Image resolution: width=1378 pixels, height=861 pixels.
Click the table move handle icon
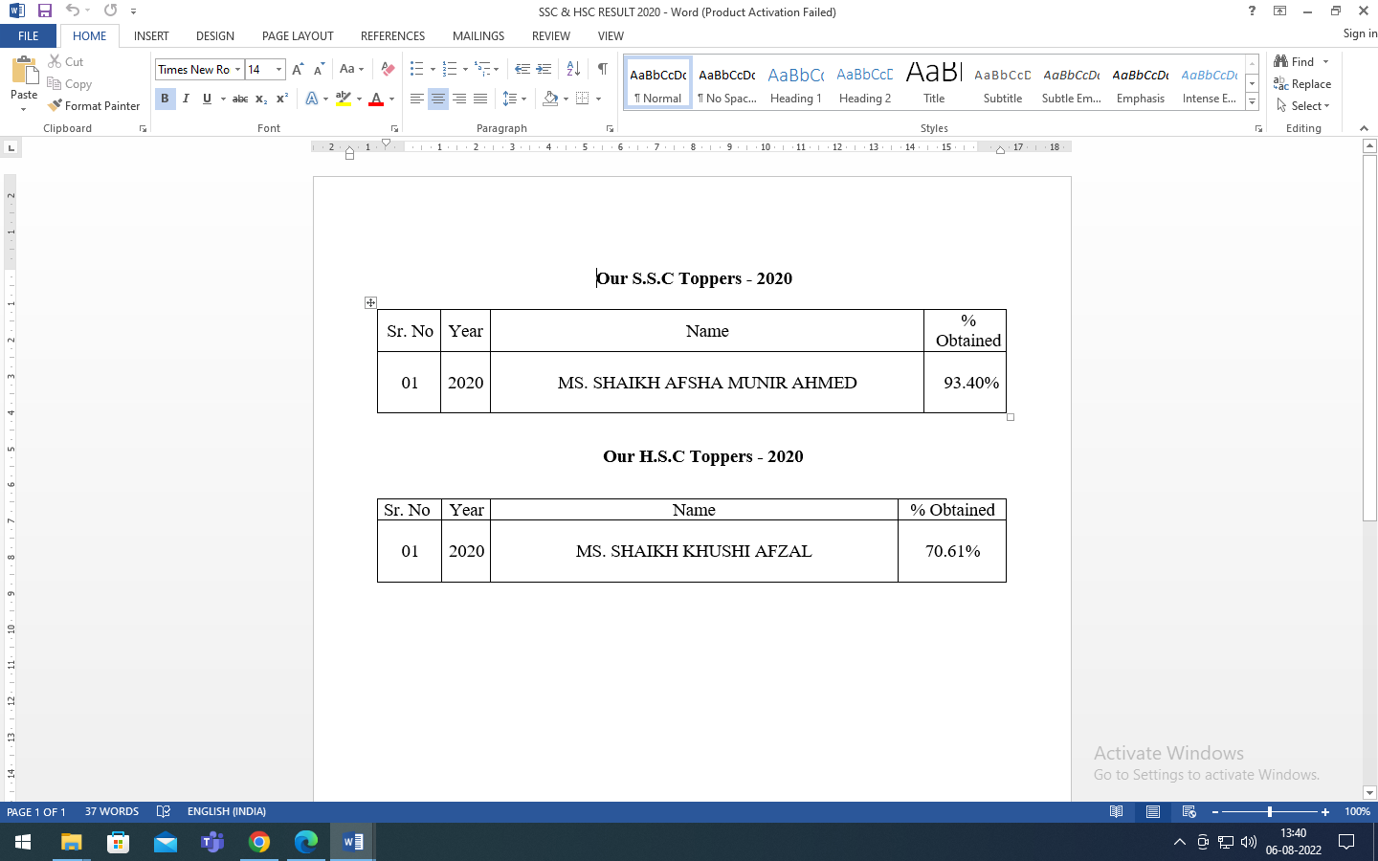click(370, 302)
